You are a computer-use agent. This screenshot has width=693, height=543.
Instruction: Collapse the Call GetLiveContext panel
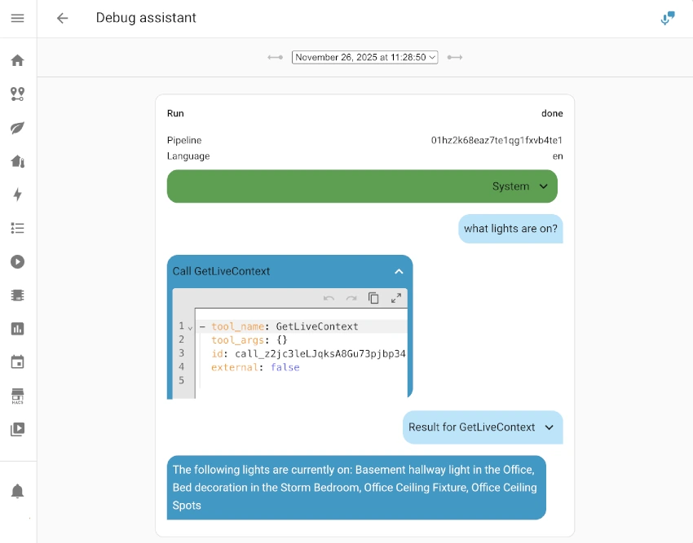[x=399, y=272]
